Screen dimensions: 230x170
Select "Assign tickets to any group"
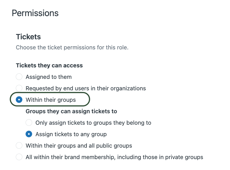coord(29,134)
